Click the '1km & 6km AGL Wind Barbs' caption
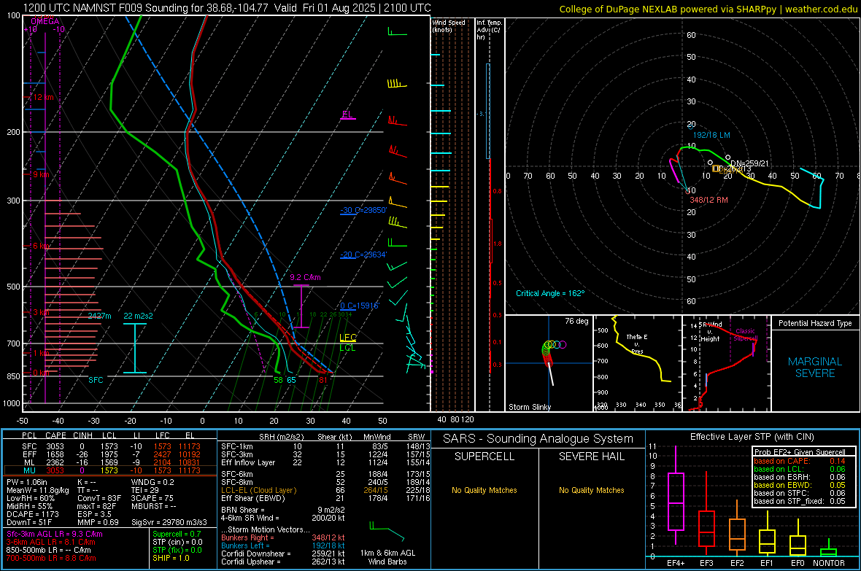Image resolution: width=861 pixels, height=571 pixels. [x=387, y=557]
